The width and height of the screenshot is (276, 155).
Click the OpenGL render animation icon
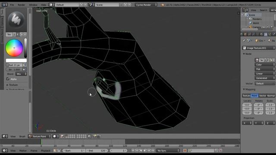click(x=99, y=136)
